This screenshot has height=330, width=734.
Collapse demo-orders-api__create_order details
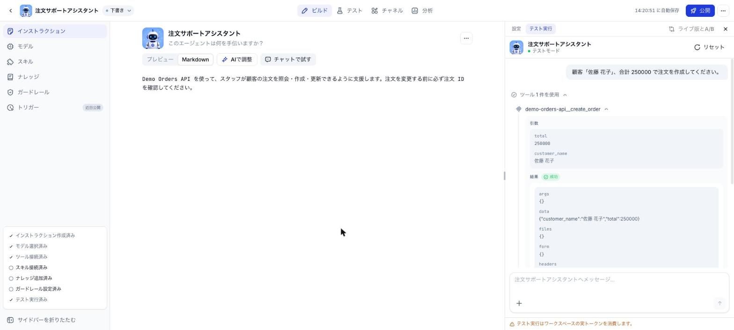567,109
